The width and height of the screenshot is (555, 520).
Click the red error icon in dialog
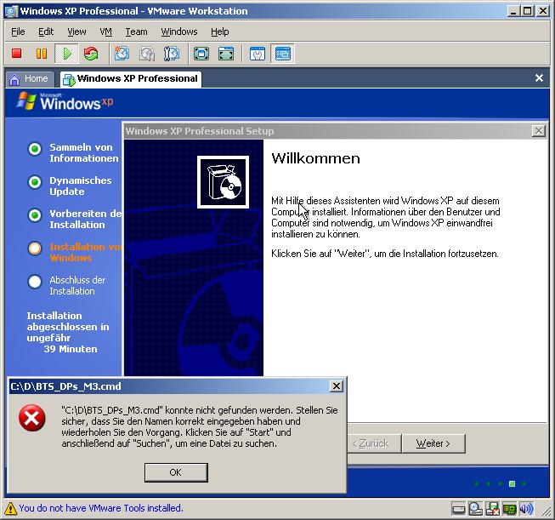(x=31, y=418)
